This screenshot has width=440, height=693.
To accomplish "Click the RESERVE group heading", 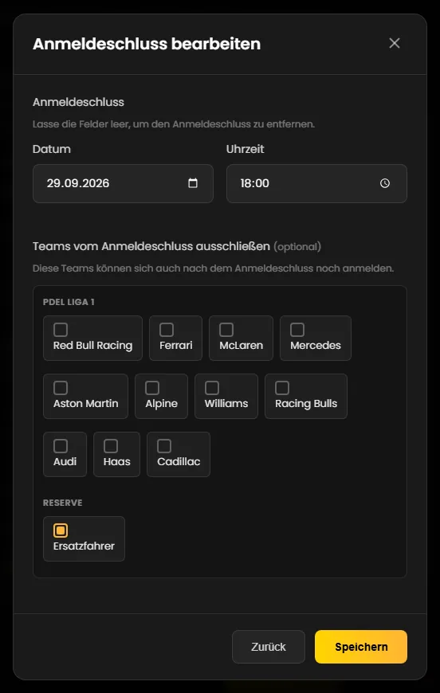I will tap(63, 503).
